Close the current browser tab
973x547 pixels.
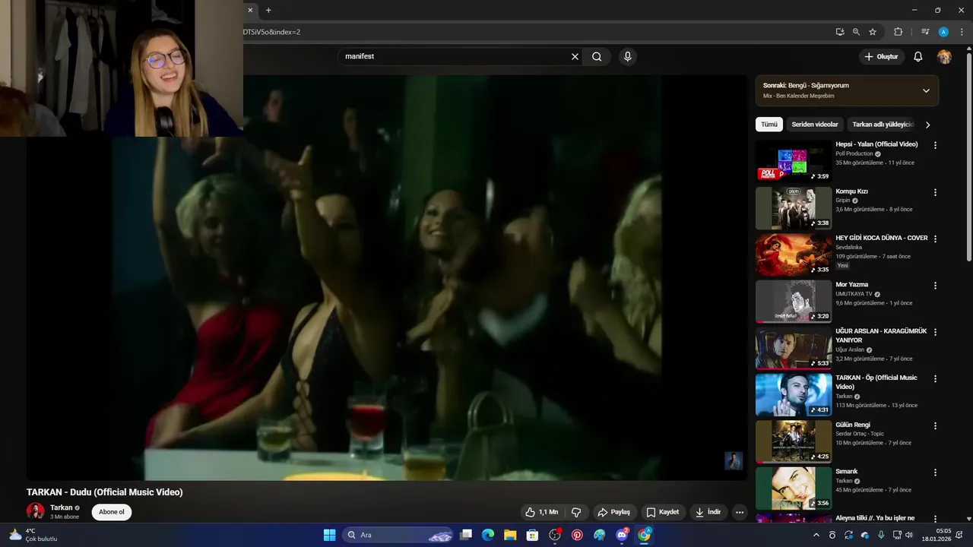click(x=250, y=10)
